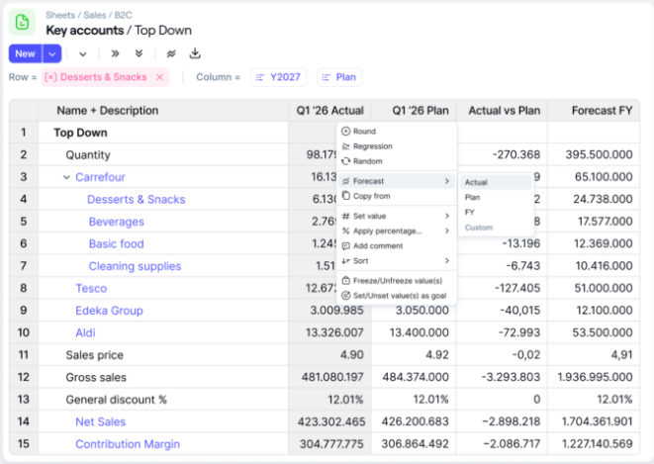Click the arrow next to Set value

pos(447,216)
